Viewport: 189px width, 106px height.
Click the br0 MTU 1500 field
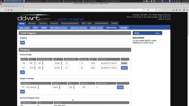click(x=93, y=63)
